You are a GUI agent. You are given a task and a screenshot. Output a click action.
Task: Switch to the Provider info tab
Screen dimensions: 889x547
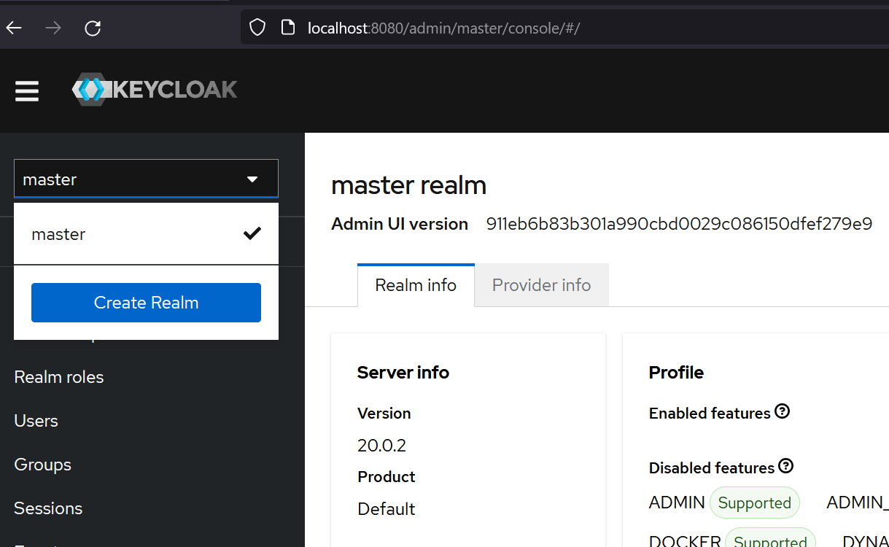541,285
